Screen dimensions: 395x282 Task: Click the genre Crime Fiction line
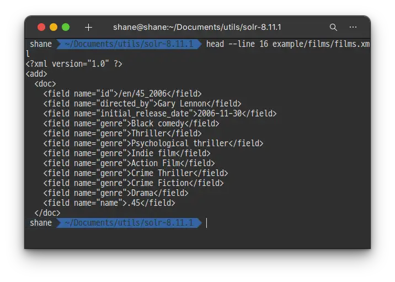coord(134,183)
